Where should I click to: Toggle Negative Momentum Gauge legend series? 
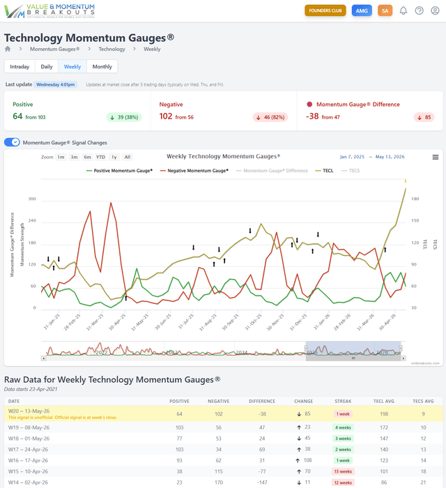coord(194,171)
